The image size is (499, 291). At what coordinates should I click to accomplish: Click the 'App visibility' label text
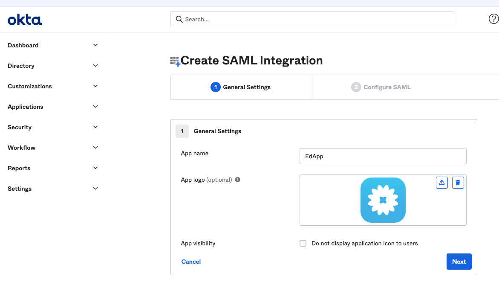[x=198, y=243]
